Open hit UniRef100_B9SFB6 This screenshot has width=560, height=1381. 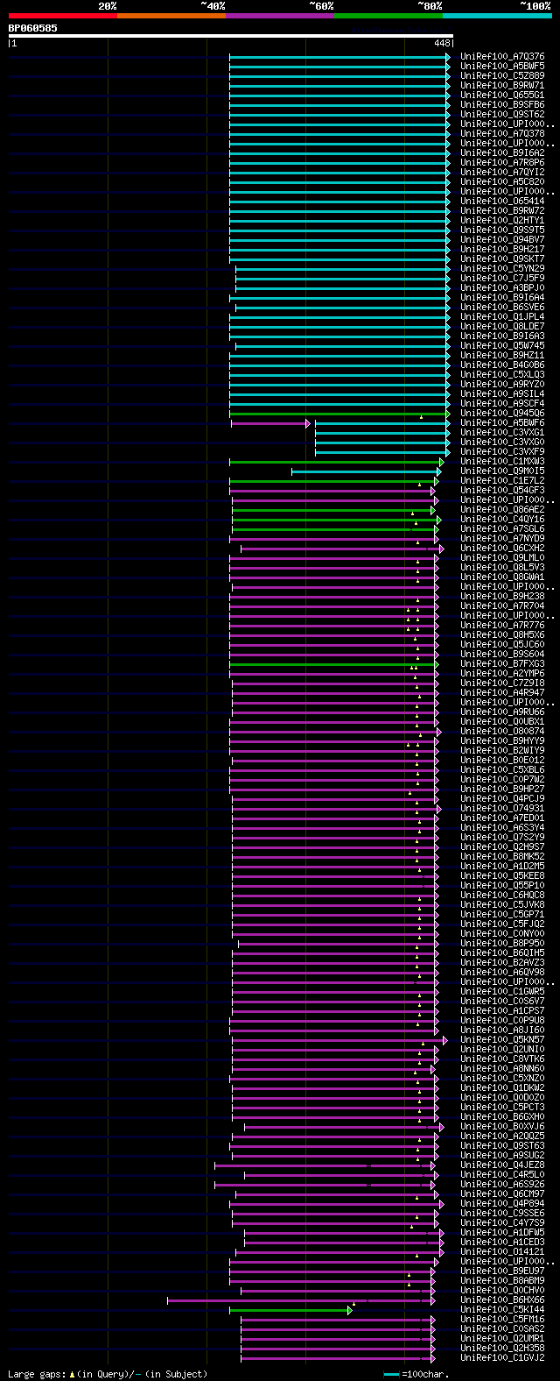click(x=502, y=105)
